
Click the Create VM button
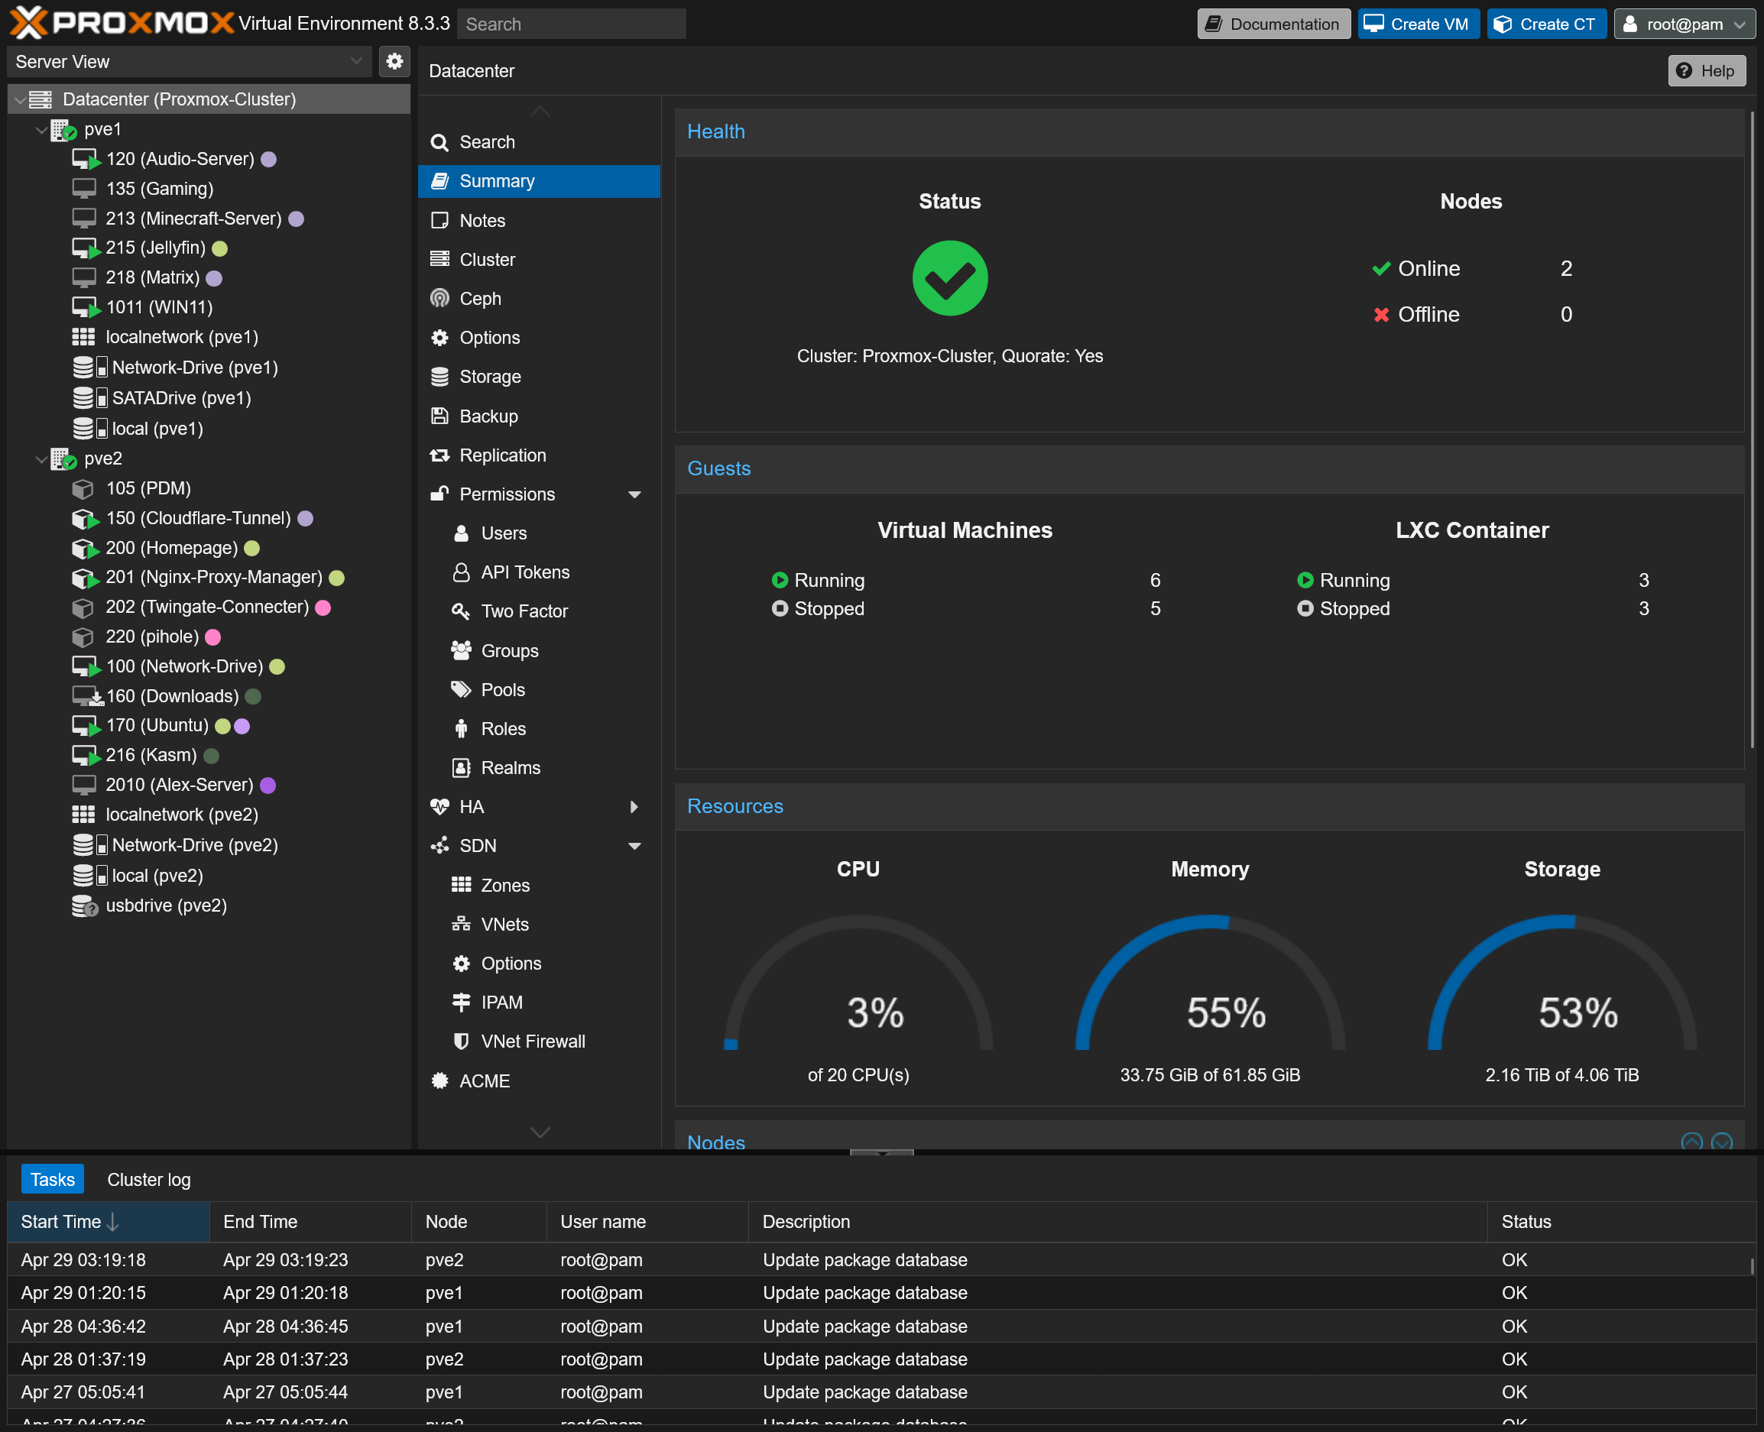[1419, 24]
